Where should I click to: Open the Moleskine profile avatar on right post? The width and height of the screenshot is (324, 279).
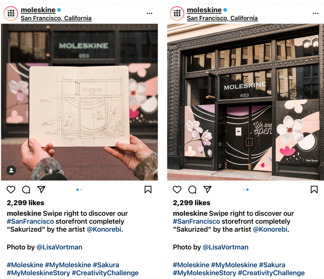[x=177, y=13]
